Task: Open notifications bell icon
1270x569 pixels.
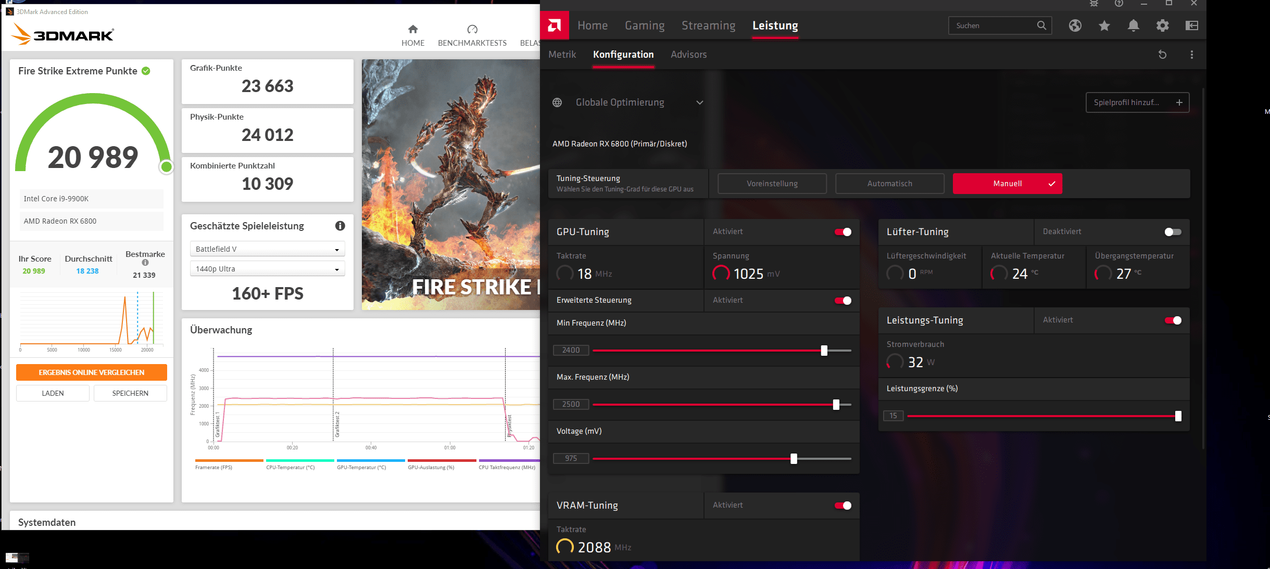Action: (x=1134, y=25)
